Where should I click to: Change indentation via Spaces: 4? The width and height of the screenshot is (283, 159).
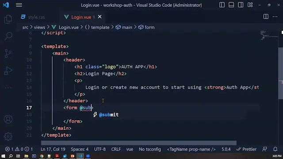pos(80,149)
